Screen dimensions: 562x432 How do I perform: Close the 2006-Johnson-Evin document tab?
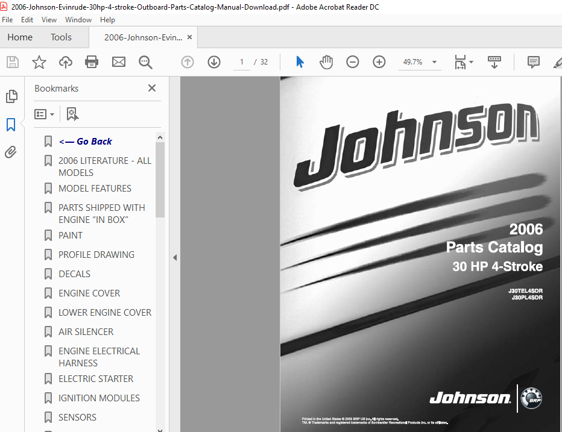[x=189, y=37]
